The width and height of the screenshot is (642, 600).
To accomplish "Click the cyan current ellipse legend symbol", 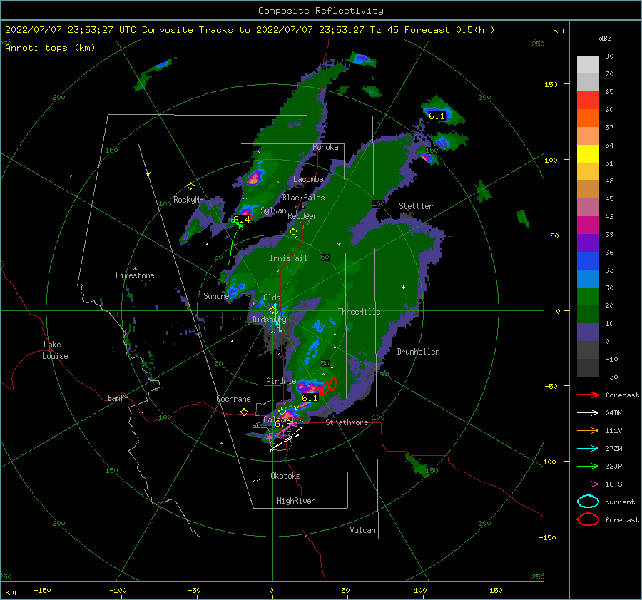I will (588, 502).
